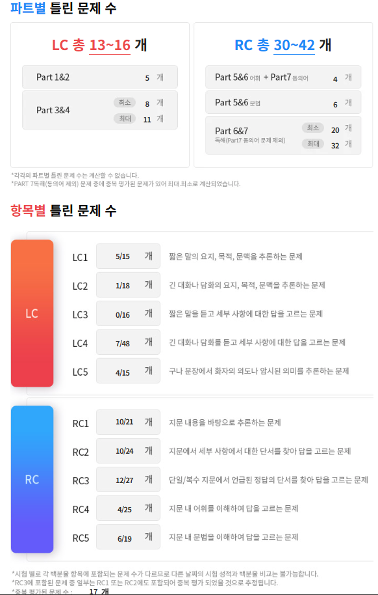Select the LC1 label
Image resolution: width=378 pixels, height=595 pixels.
(80, 257)
